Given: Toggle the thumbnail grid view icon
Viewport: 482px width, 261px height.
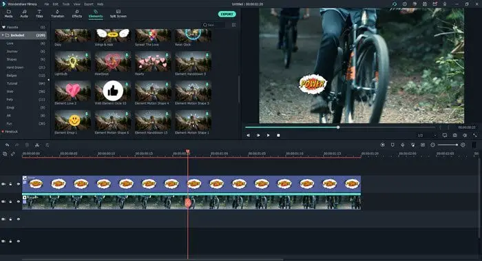Looking at the screenshot, I should 234,25.
